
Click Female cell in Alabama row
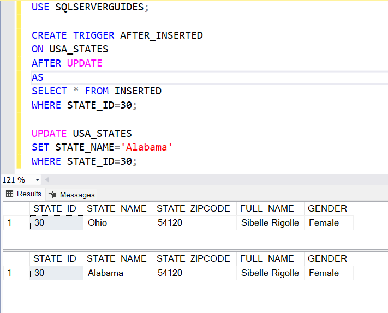click(329, 273)
